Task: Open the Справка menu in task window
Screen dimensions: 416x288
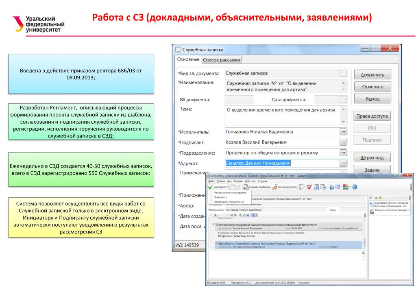Action: click(262, 181)
